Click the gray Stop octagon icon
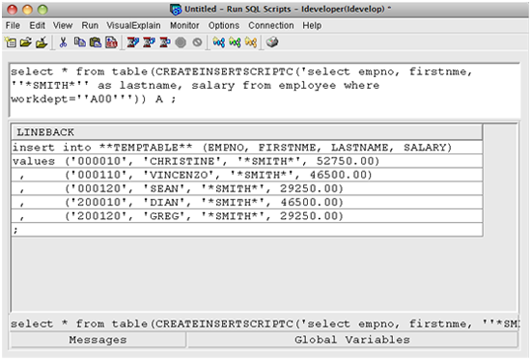The image size is (531, 360). (x=181, y=42)
